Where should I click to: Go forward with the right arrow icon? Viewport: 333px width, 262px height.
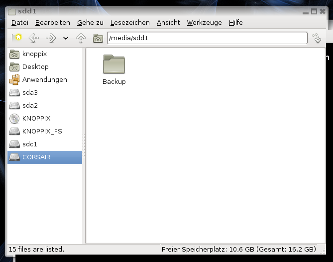point(51,38)
